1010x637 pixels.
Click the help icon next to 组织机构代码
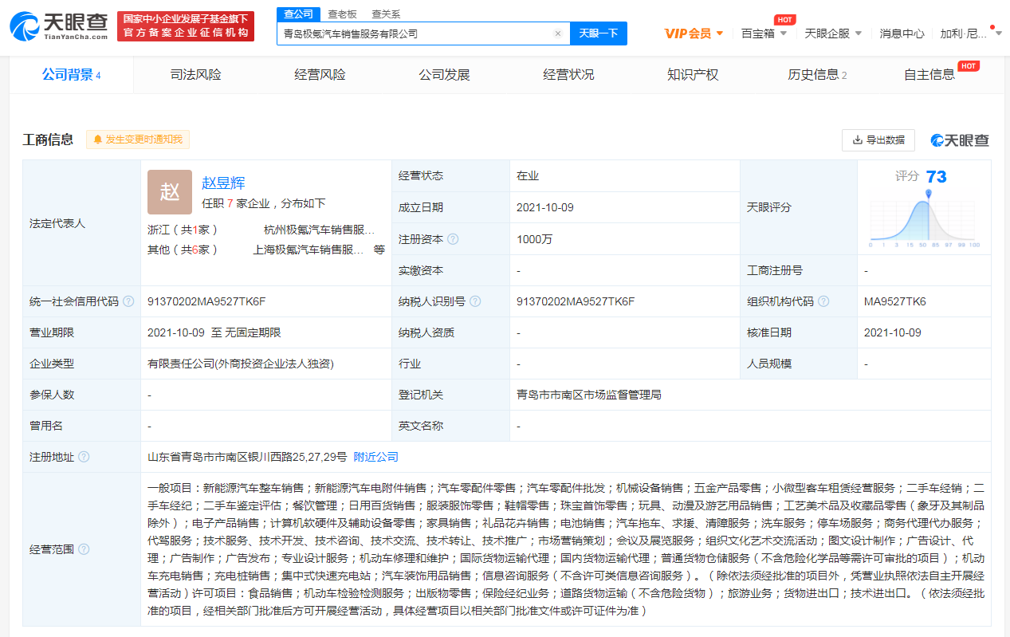[823, 301]
